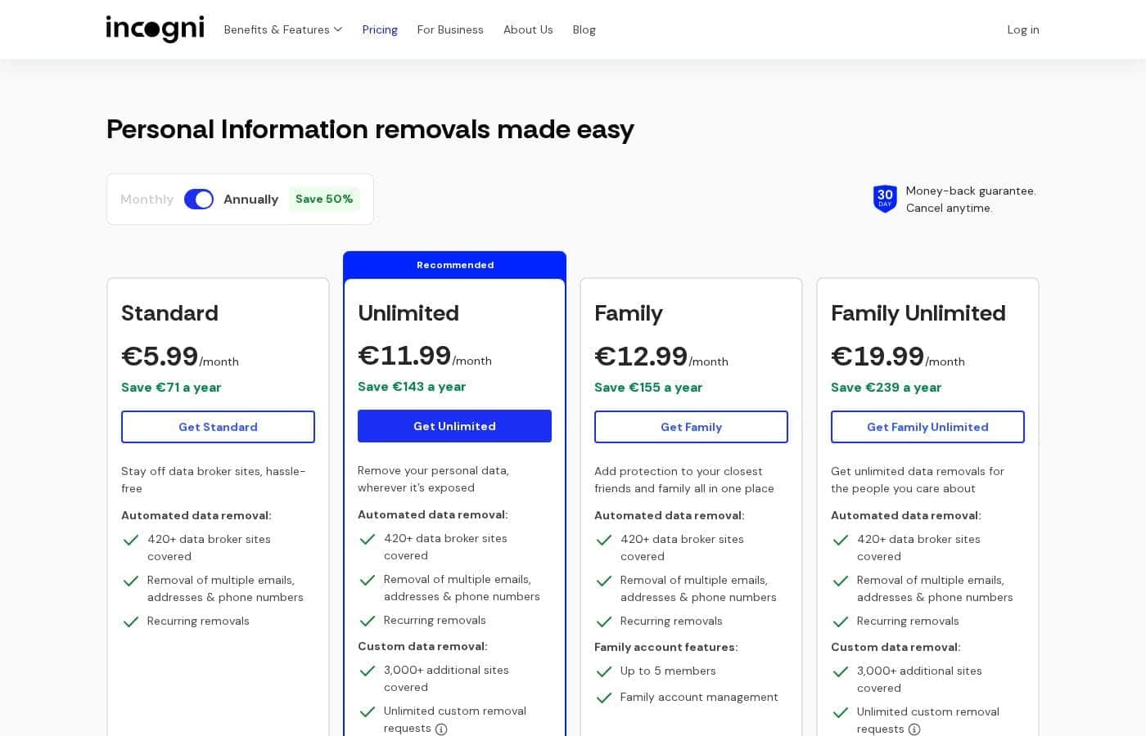This screenshot has height=736, width=1146.
Task: Click the €19.99 price
Action: [x=878, y=357]
